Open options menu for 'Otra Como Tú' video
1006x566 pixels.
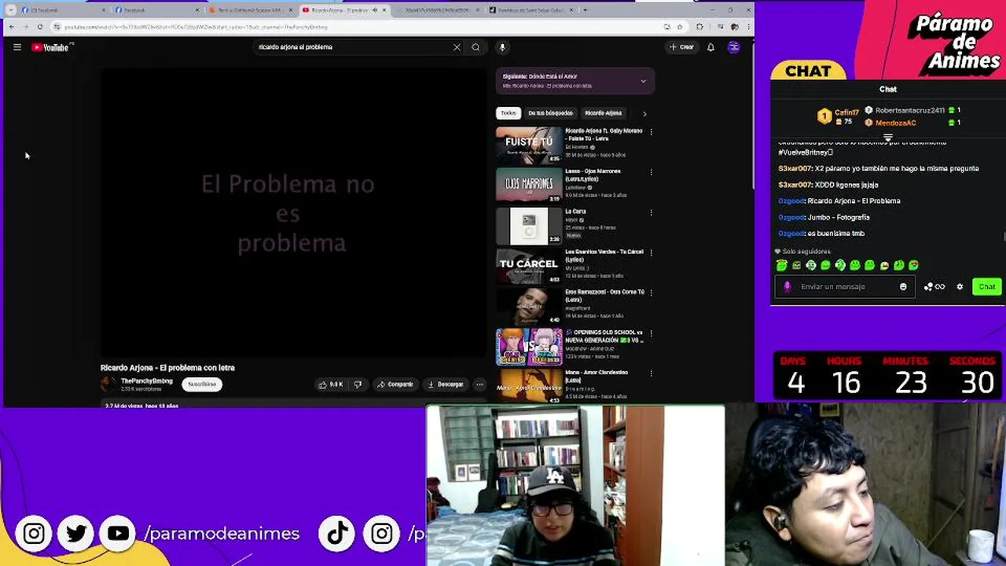(651, 293)
